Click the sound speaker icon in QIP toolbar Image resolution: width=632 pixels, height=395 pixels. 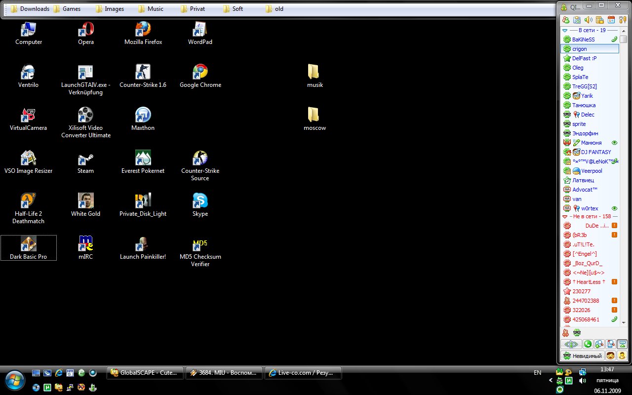[588, 20]
